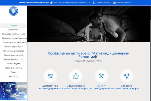
Task: Click the Профильный автосервис heading
Action: [x=88, y=55]
